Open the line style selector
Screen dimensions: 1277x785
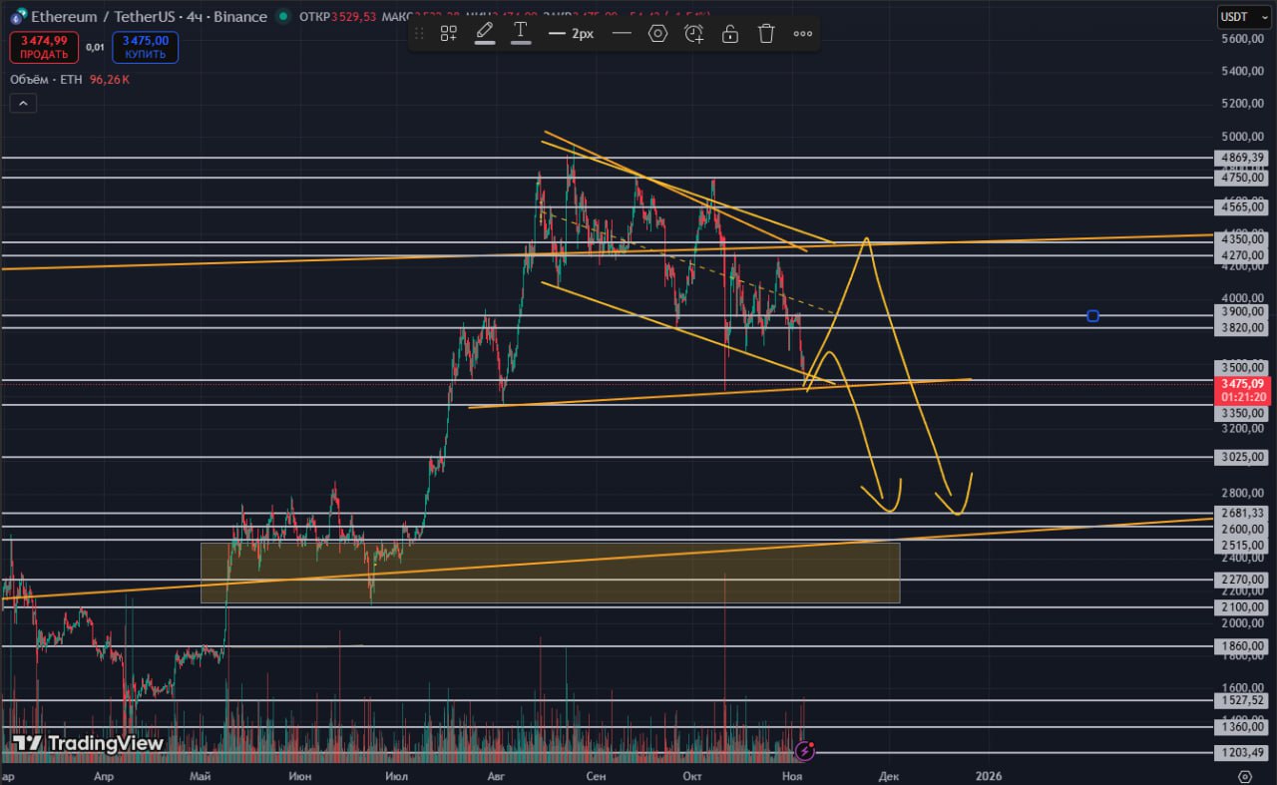622,34
